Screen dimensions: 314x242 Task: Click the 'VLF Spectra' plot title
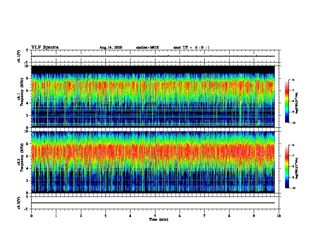(x=45, y=47)
